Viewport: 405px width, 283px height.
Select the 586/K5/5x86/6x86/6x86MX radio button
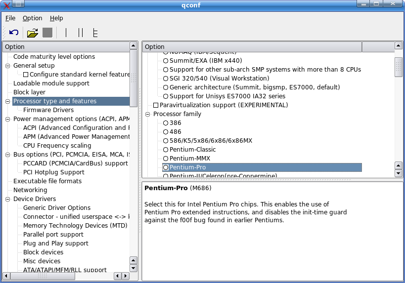click(x=166, y=141)
